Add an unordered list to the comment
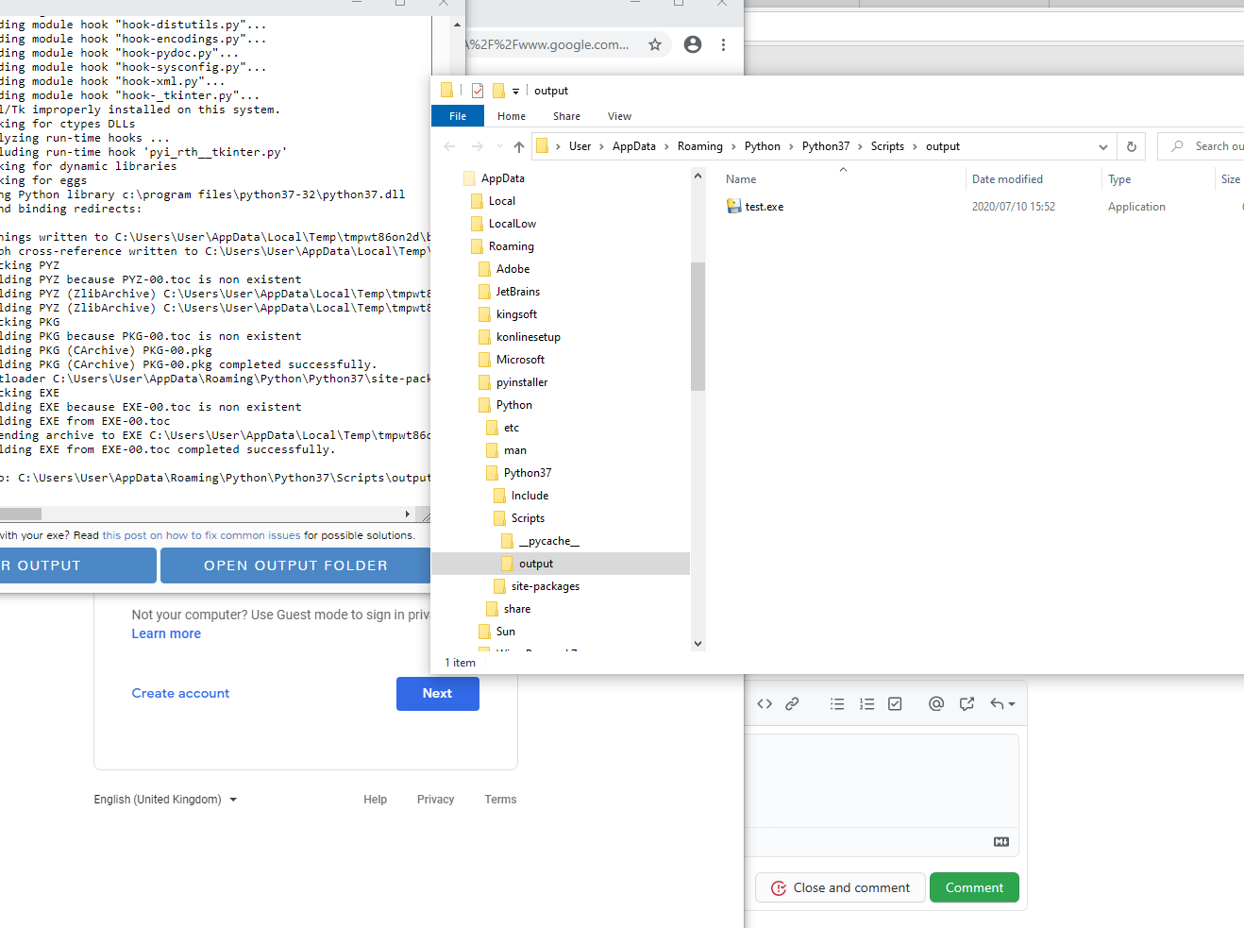Image resolution: width=1244 pixels, height=928 pixels. (837, 703)
